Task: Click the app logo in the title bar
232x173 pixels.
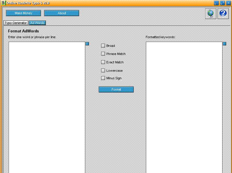Action: coord(3,3)
